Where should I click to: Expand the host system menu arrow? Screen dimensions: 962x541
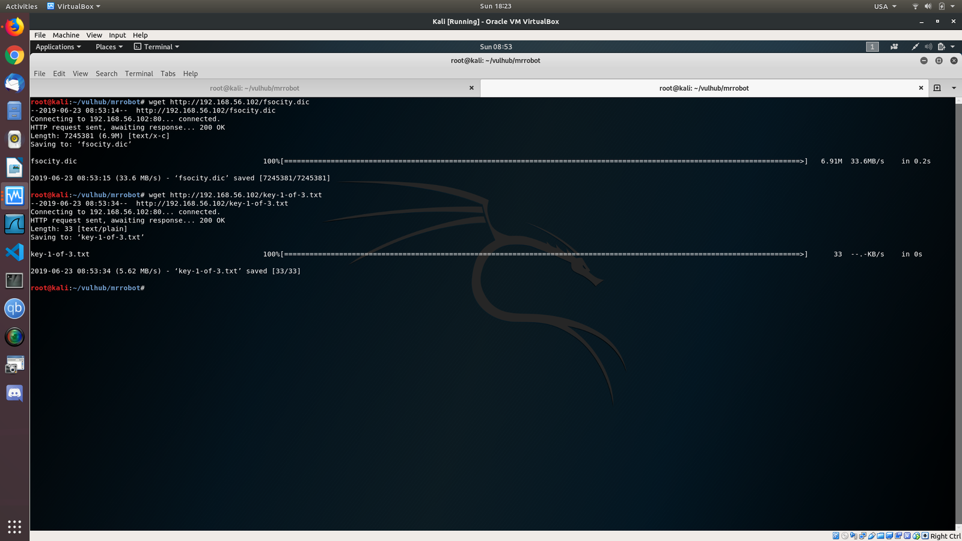[x=953, y=6]
